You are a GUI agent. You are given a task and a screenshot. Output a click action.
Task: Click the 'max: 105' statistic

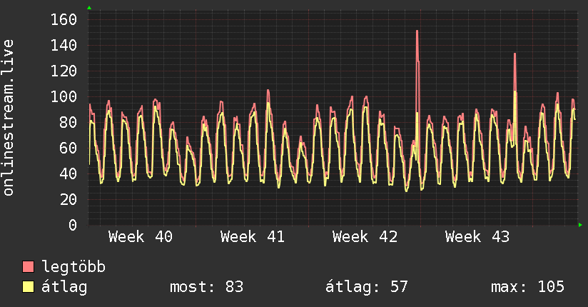tap(527, 287)
